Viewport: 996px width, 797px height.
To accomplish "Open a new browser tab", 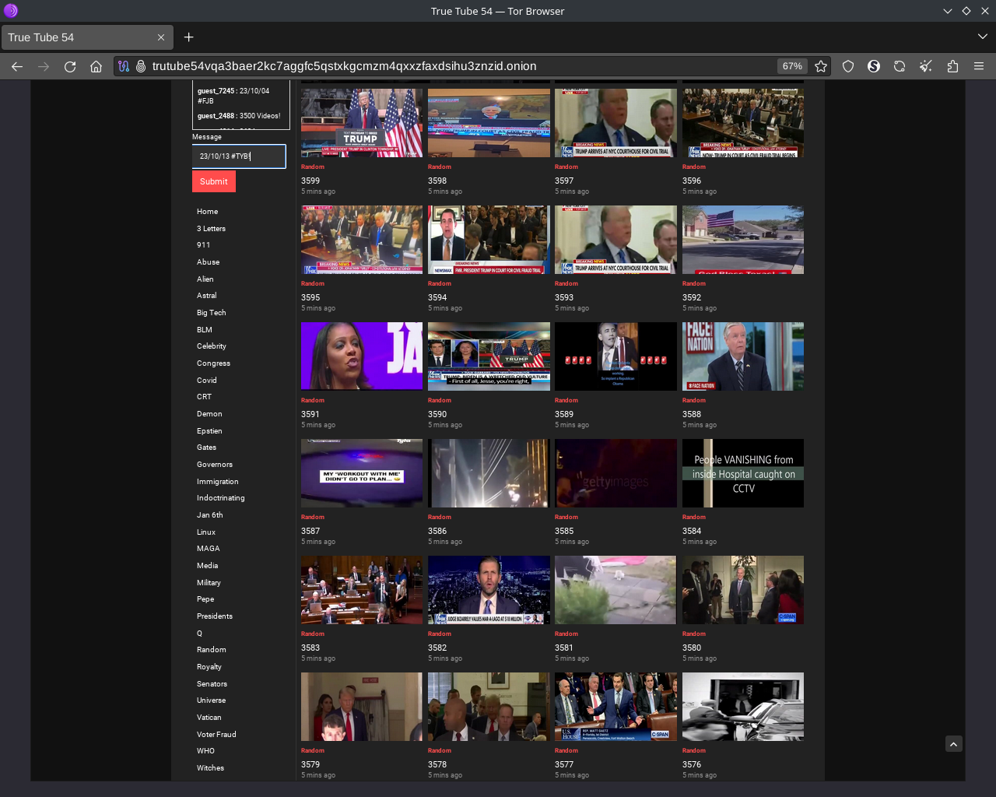I will pyautogui.click(x=188, y=37).
